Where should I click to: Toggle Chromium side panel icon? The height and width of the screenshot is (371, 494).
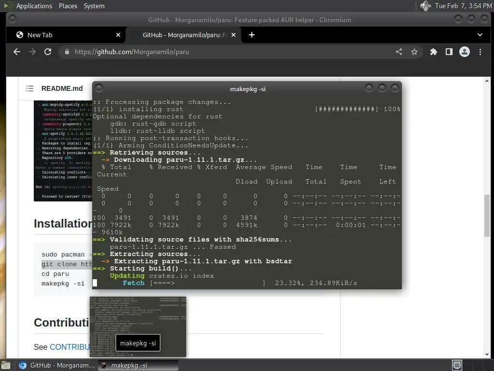[x=449, y=52]
